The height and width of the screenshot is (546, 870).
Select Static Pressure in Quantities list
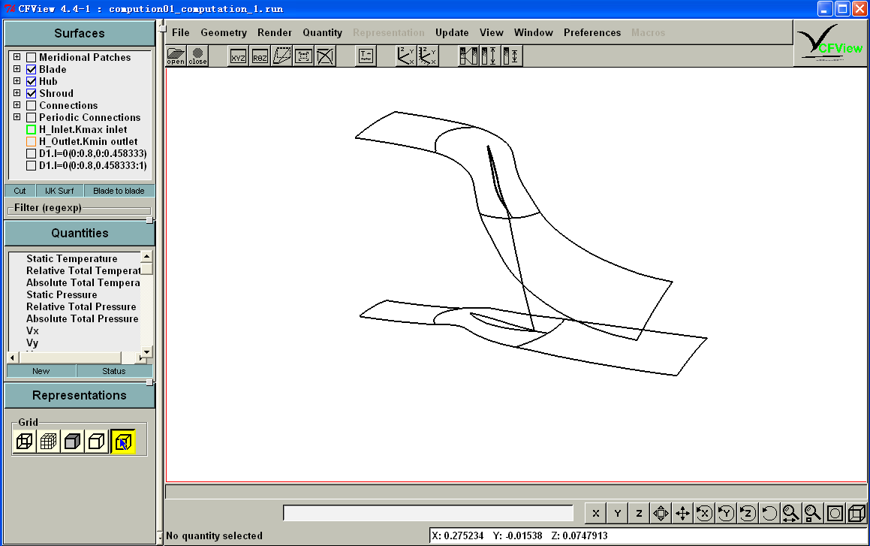tap(62, 294)
